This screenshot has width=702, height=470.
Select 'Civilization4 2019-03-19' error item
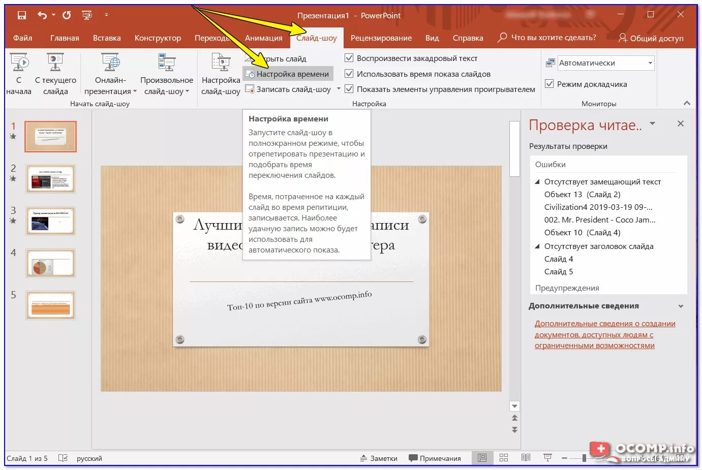pos(598,207)
